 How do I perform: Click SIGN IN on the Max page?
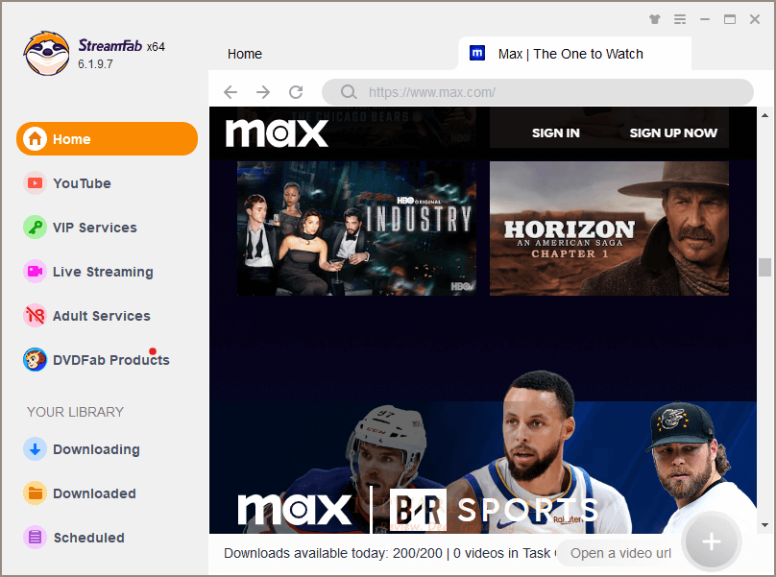[556, 132]
